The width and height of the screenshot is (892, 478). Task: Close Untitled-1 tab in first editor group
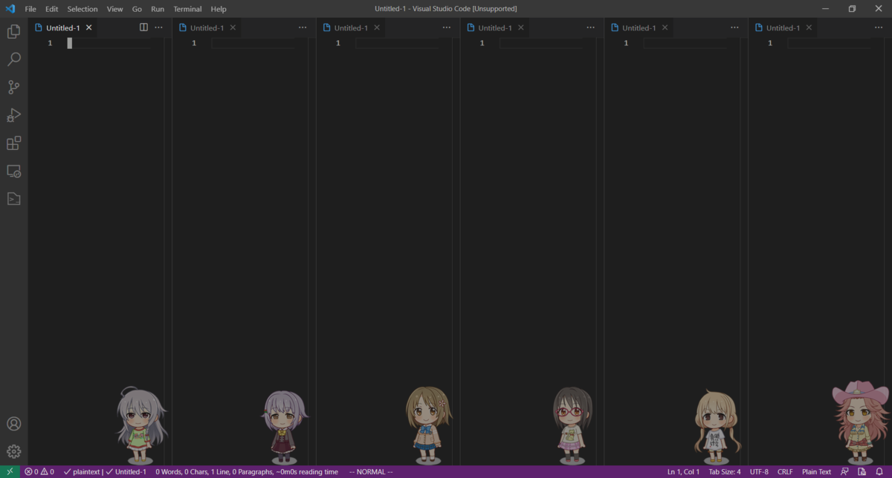coord(89,27)
